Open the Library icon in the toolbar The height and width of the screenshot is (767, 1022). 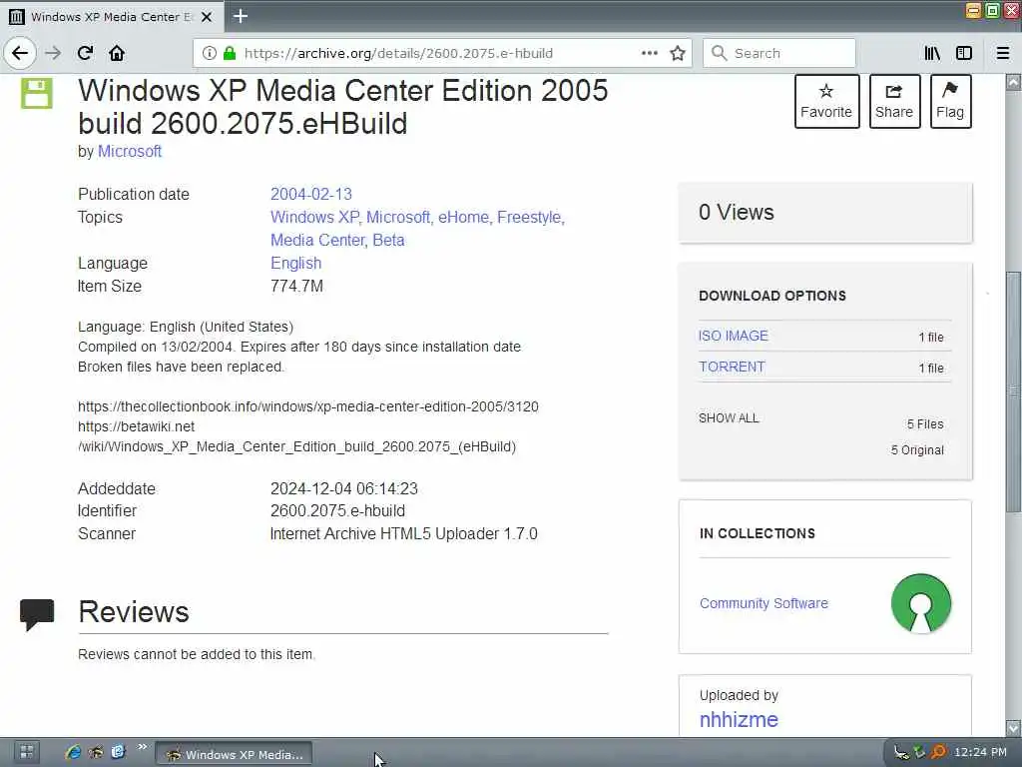pyautogui.click(x=932, y=53)
